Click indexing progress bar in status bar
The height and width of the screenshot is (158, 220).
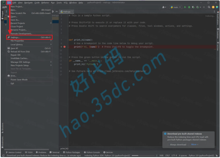(143, 155)
